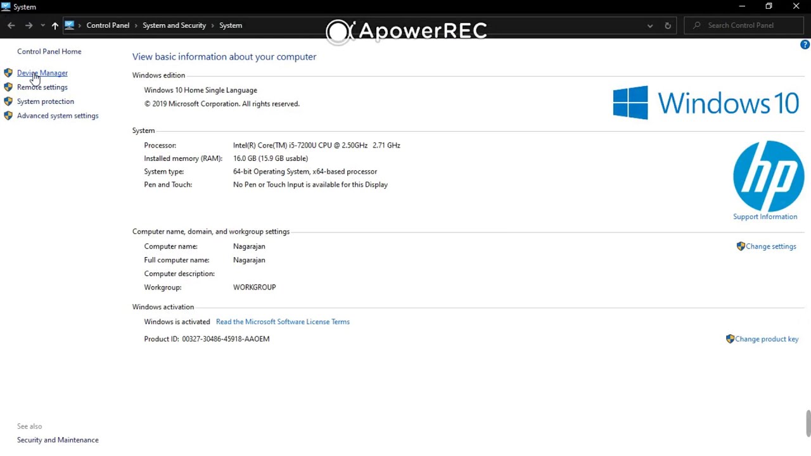Image resolution: width=811 pixels, height=456 pixels.
Task: Navigate to the System and Security breadcrumb
Action: pos(174,25)
